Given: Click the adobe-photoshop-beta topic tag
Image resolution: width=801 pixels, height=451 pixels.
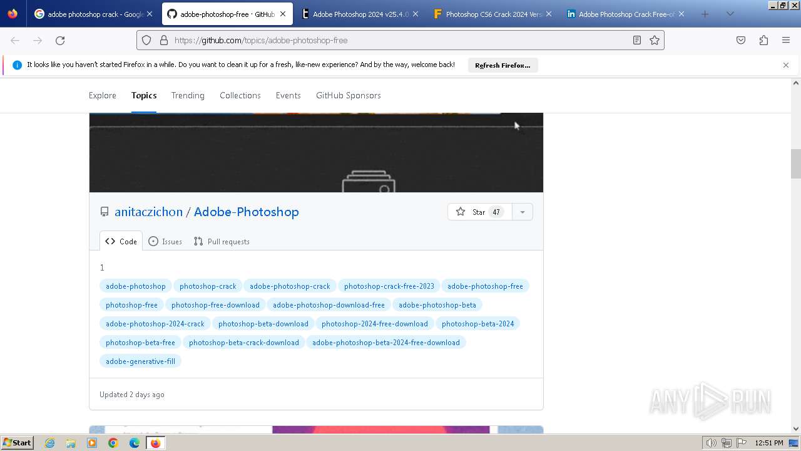Looking at the screenshot, I should pos(437,305).
